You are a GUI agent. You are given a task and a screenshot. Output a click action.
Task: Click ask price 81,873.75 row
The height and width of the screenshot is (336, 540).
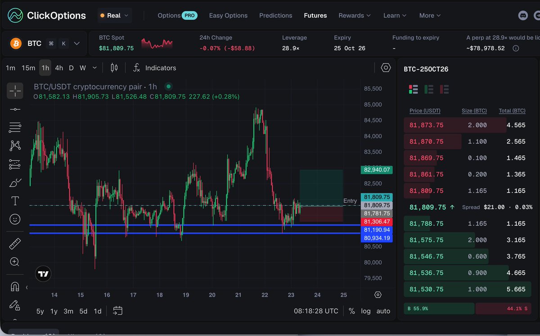pos(467,125)
